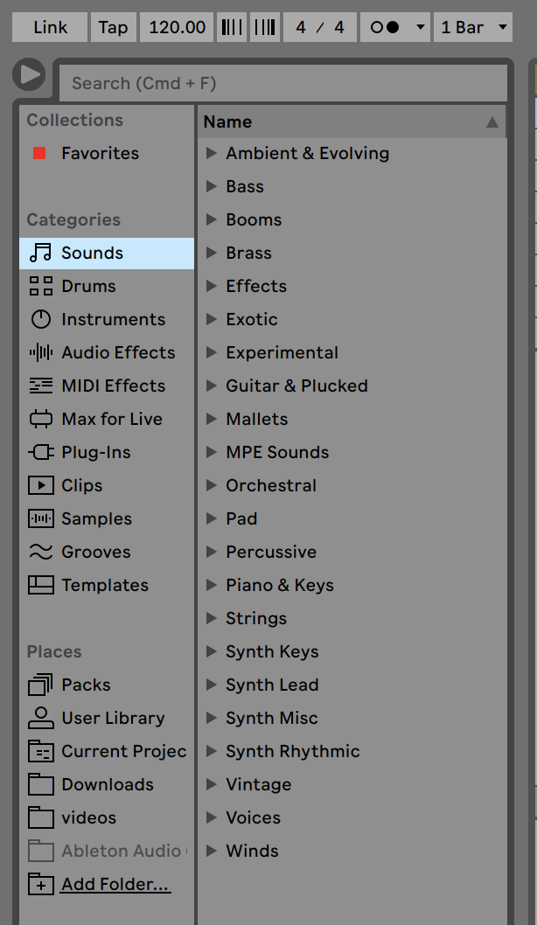The image size is (537, 925).
Task: Select the Instruments category icon
Action: pyautogui.click(x=40, y=319)
